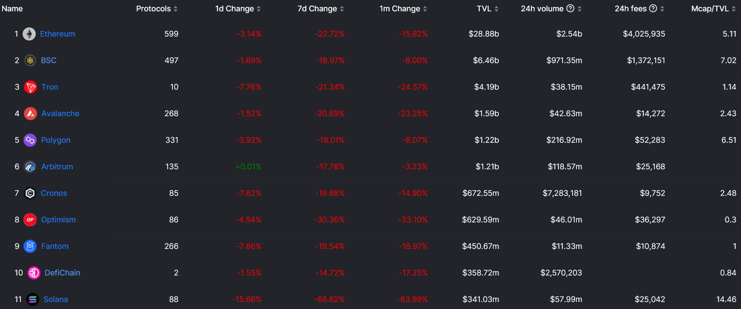Image resolution: width=741 pixels, height=309 pixels.
Task: Click the Name column header
Action: point(12,9)
